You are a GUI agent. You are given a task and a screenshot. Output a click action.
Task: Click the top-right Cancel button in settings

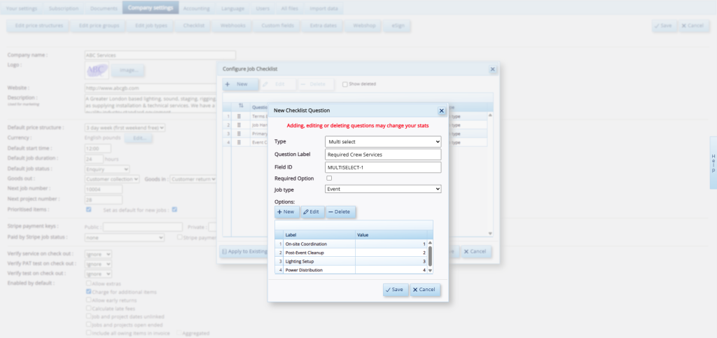pyautogui.click(x=694, y=26)
